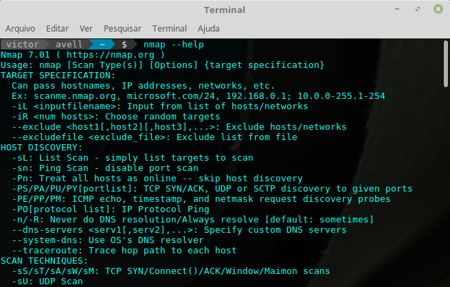The width and height of the screenshot is (450, 287).
Task: Click the tilde directory prompt segment
Action: click(x=102, y=45)
